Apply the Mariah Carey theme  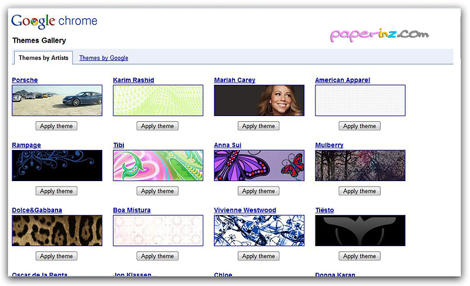click(x=258, y=126)
